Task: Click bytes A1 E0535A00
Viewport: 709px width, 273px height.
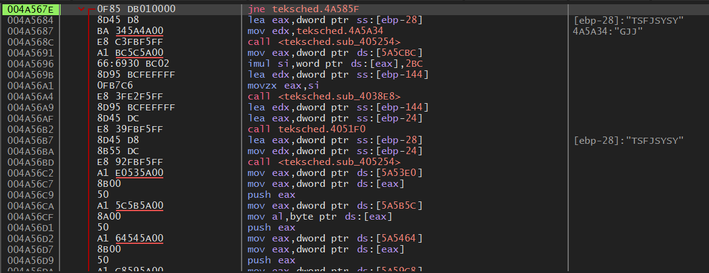Action: pos(131,173)
